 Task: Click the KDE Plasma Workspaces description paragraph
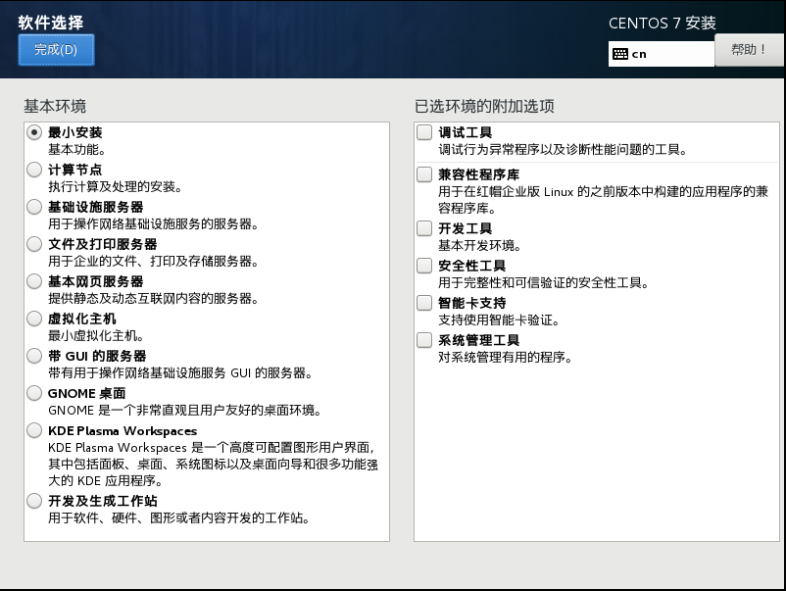213,465
